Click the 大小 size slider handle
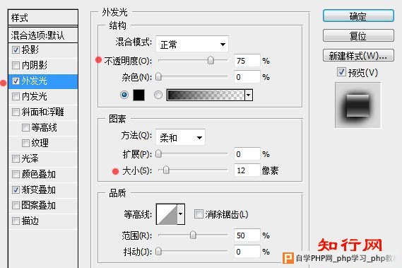Screen dimensions: 402x268 pyautogui.click(x=166, y=170)
